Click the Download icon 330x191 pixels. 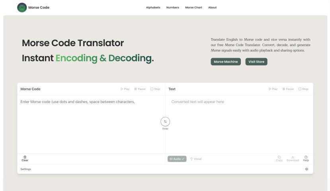tap(293, 157)
